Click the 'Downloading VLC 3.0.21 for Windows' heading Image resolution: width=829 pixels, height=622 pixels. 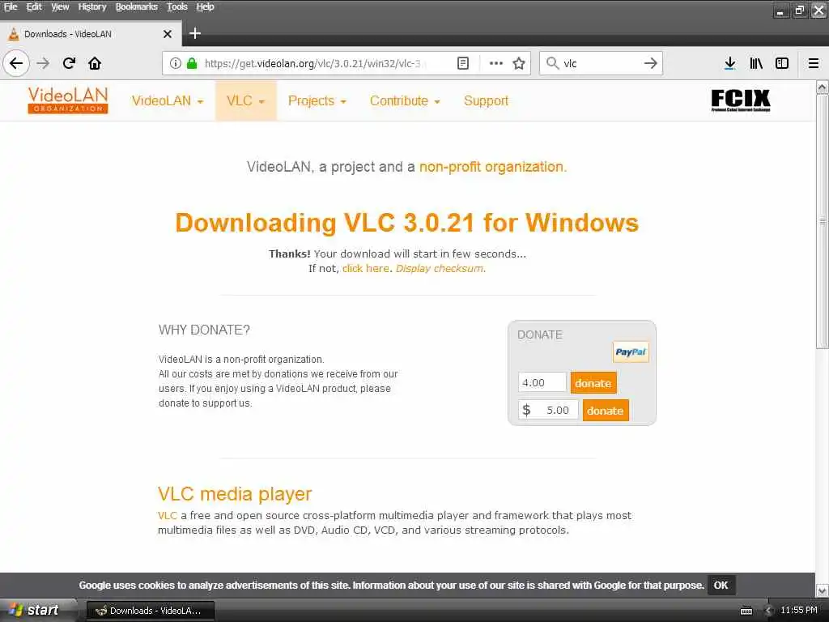406,223
